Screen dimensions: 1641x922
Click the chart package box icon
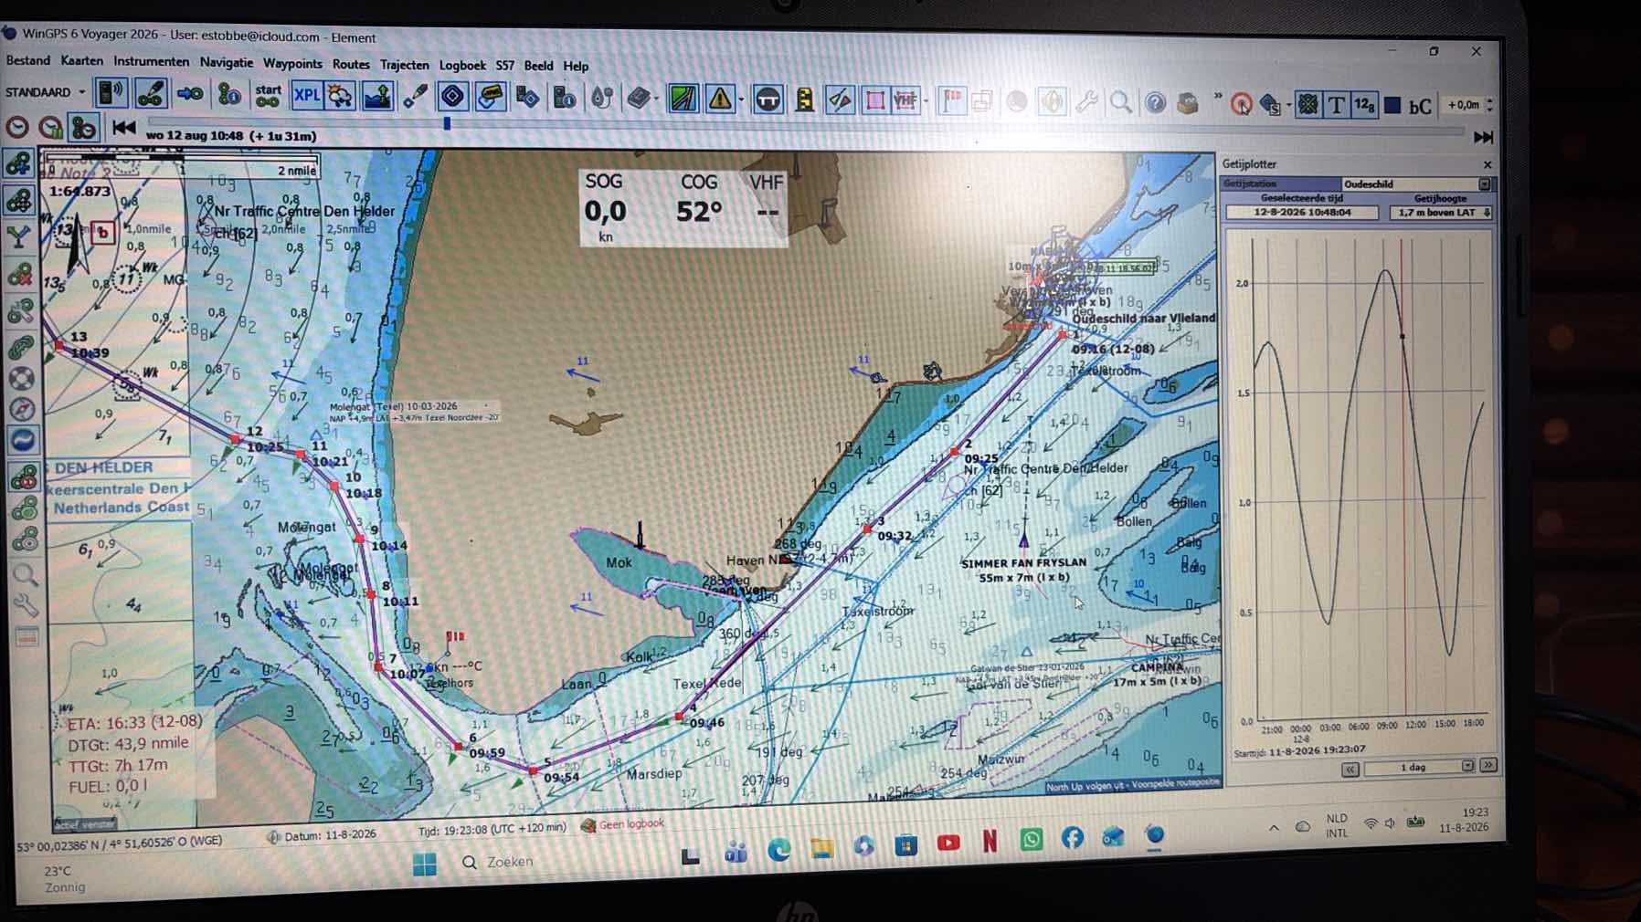(x=1188, y=103)
